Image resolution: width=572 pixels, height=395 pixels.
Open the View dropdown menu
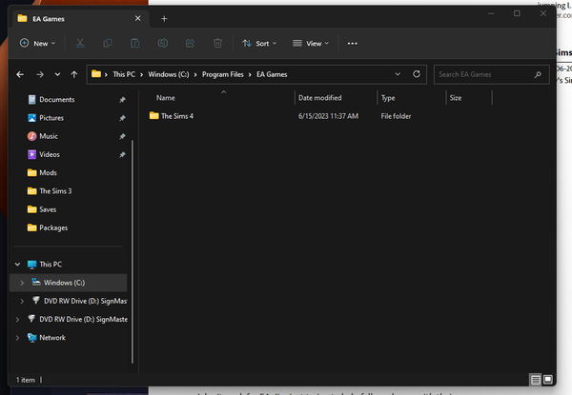311,44
